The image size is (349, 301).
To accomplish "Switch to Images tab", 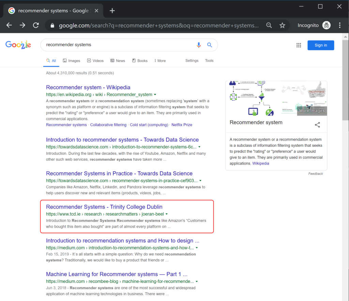I will point(72,61).
